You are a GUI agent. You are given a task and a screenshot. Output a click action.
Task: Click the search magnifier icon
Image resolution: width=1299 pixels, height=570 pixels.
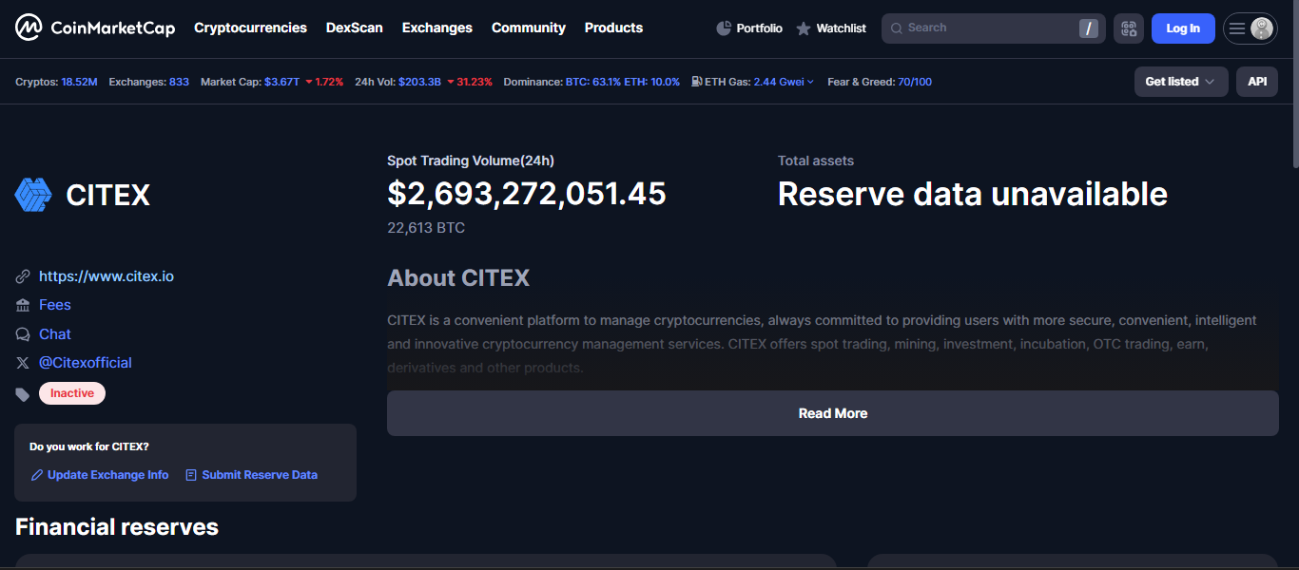[x=896, y=28]
